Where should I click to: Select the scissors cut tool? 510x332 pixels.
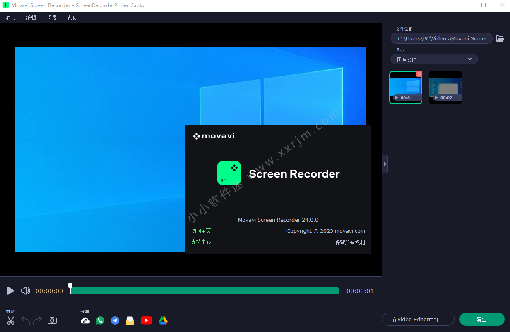coord(11,320)
